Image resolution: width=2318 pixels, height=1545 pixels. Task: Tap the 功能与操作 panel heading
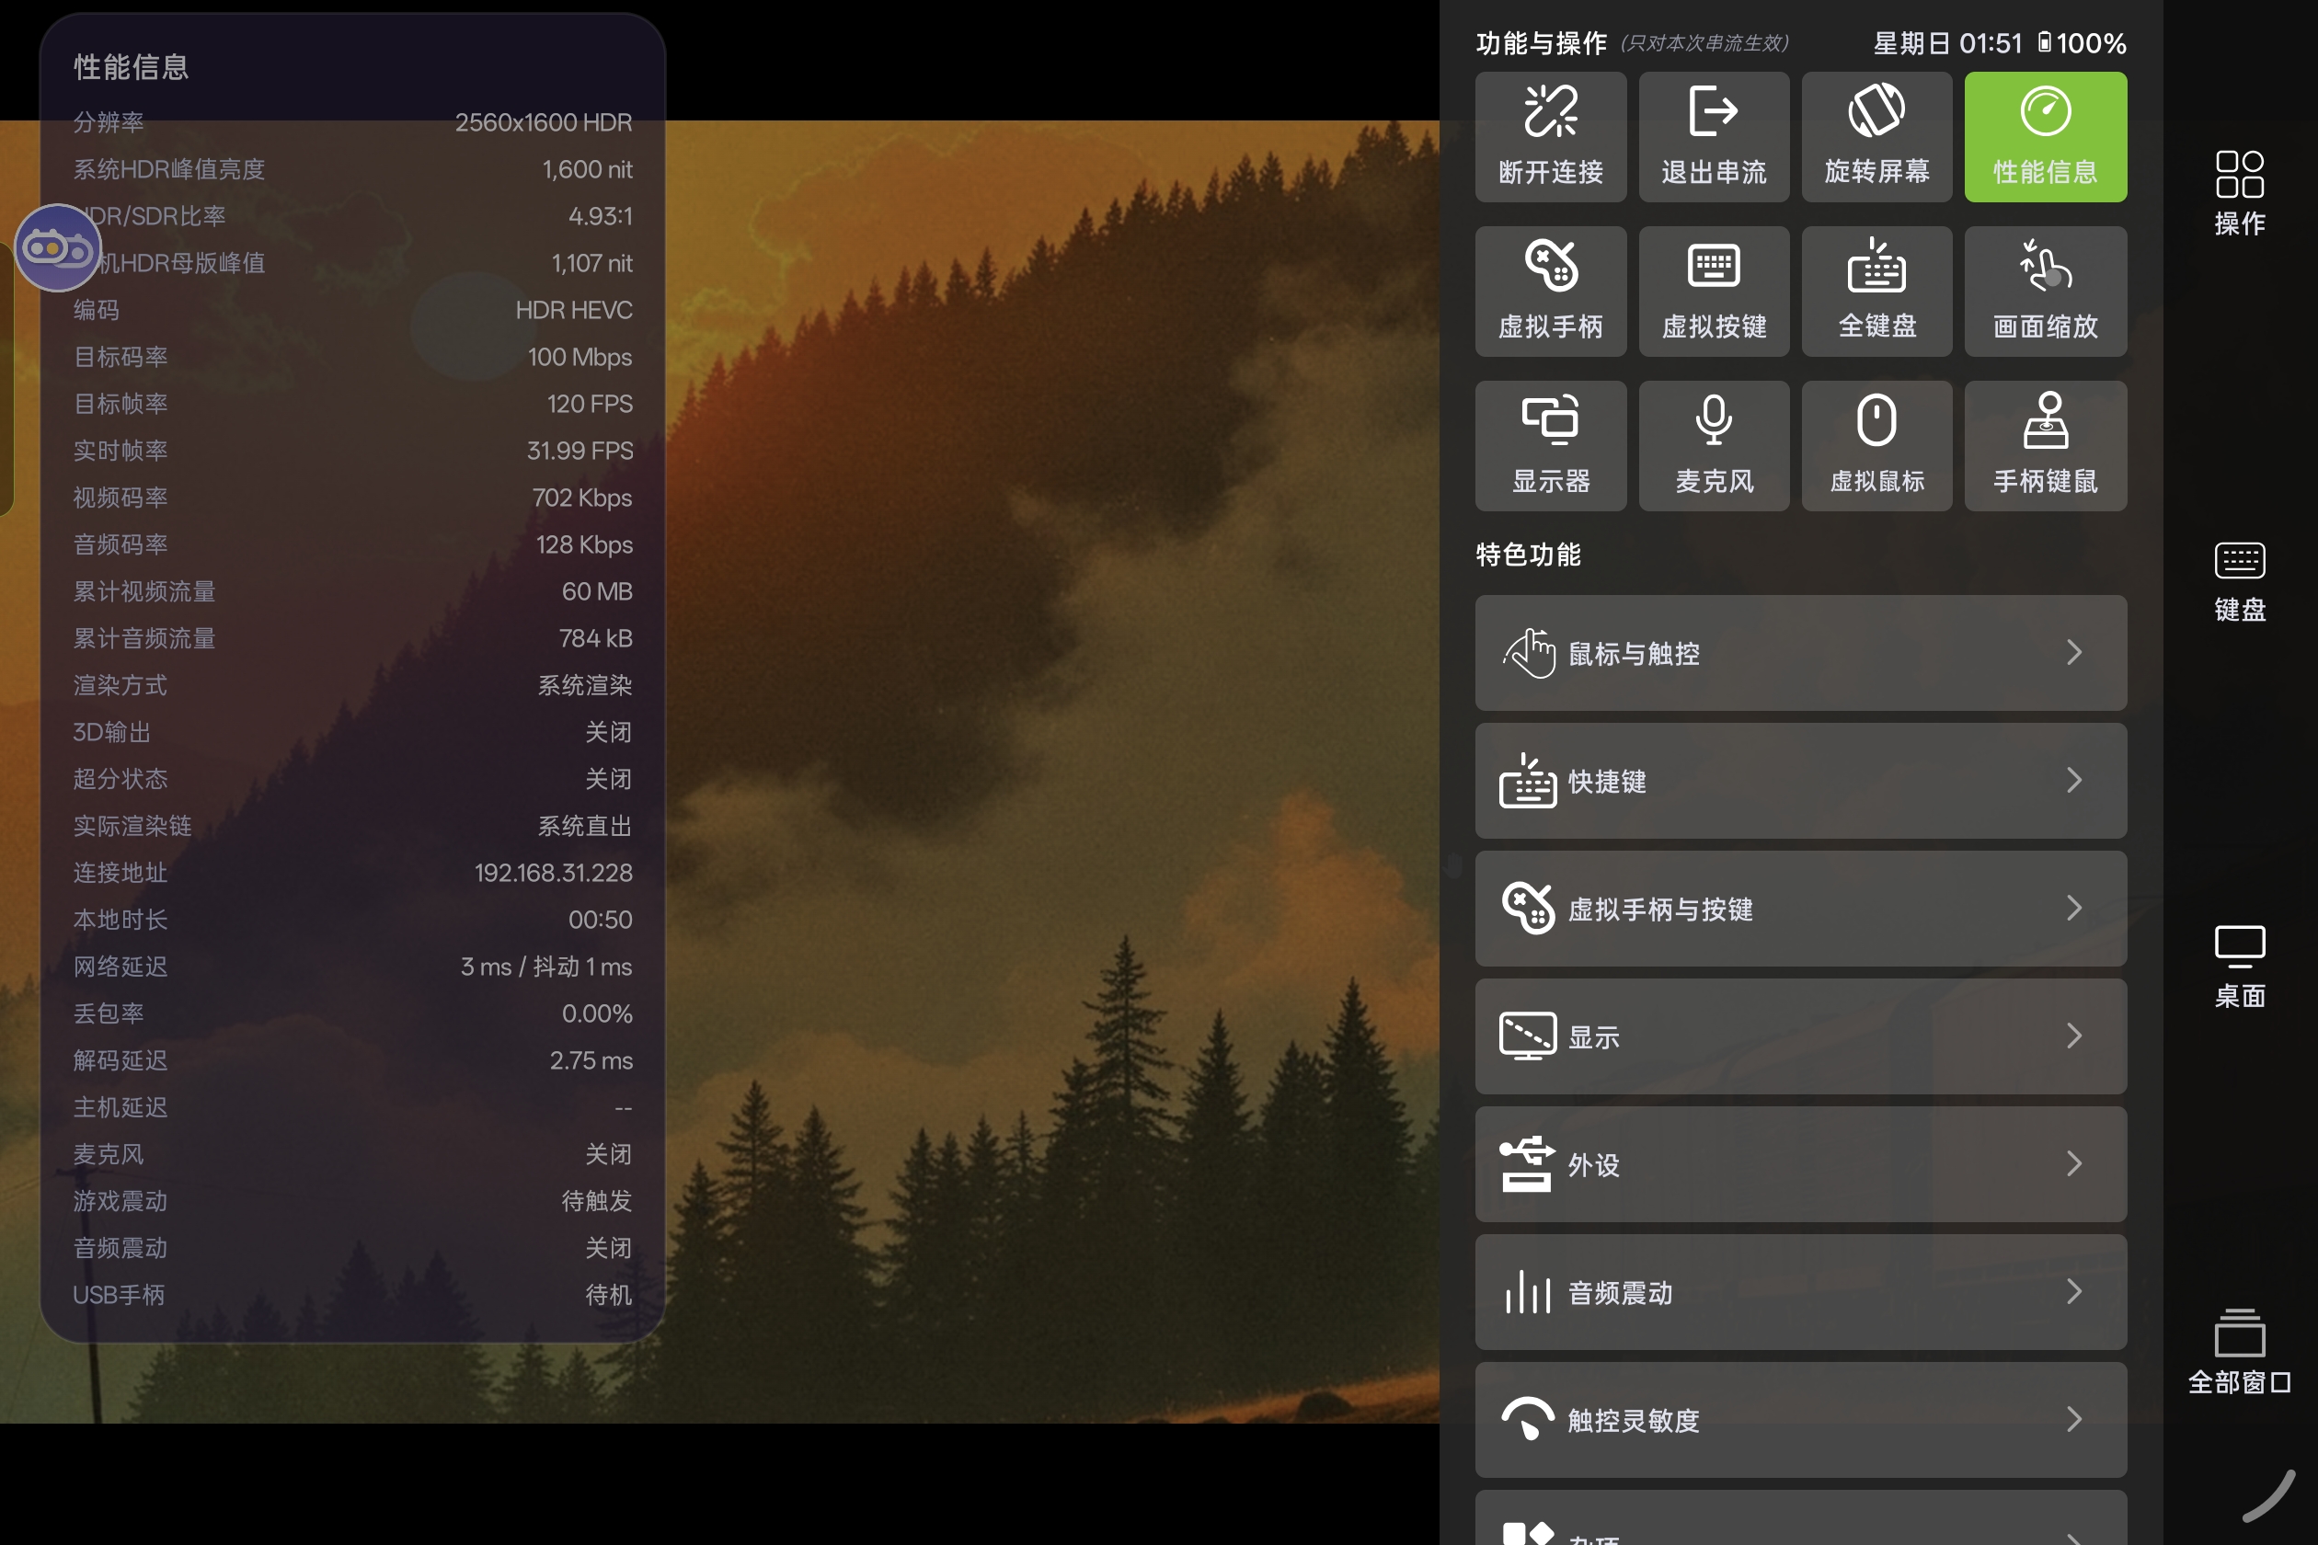pos(1541,43)
